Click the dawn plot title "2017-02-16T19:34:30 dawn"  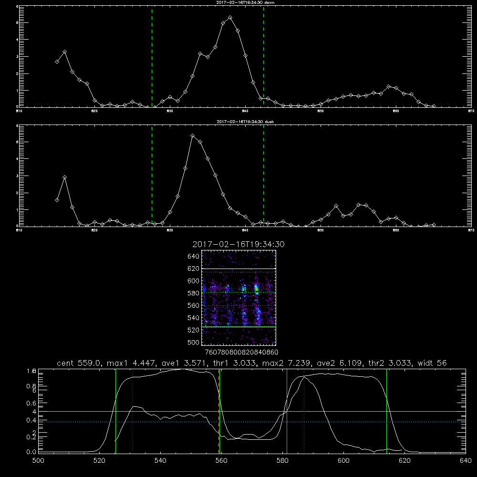(245, 2)
